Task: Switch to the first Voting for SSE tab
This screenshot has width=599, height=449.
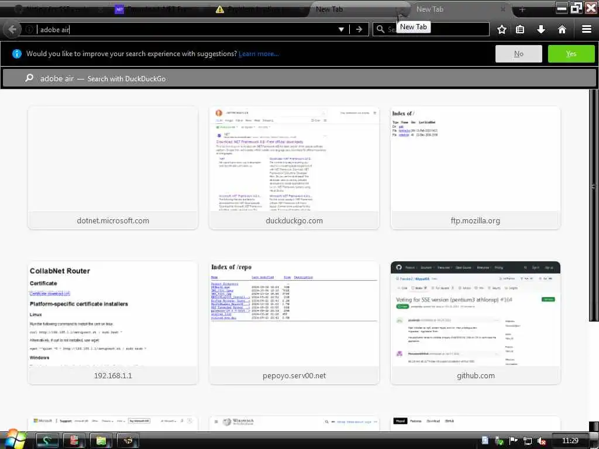Action: (x=57, y=9)
